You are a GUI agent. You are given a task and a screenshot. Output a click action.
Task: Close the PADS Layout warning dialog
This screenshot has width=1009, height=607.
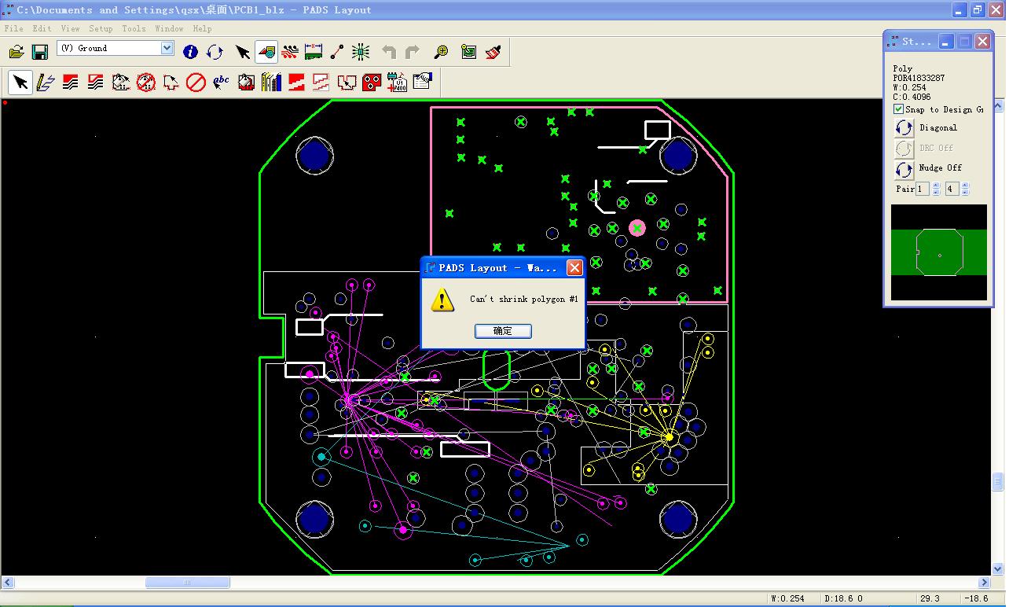(x=574, y=268)
